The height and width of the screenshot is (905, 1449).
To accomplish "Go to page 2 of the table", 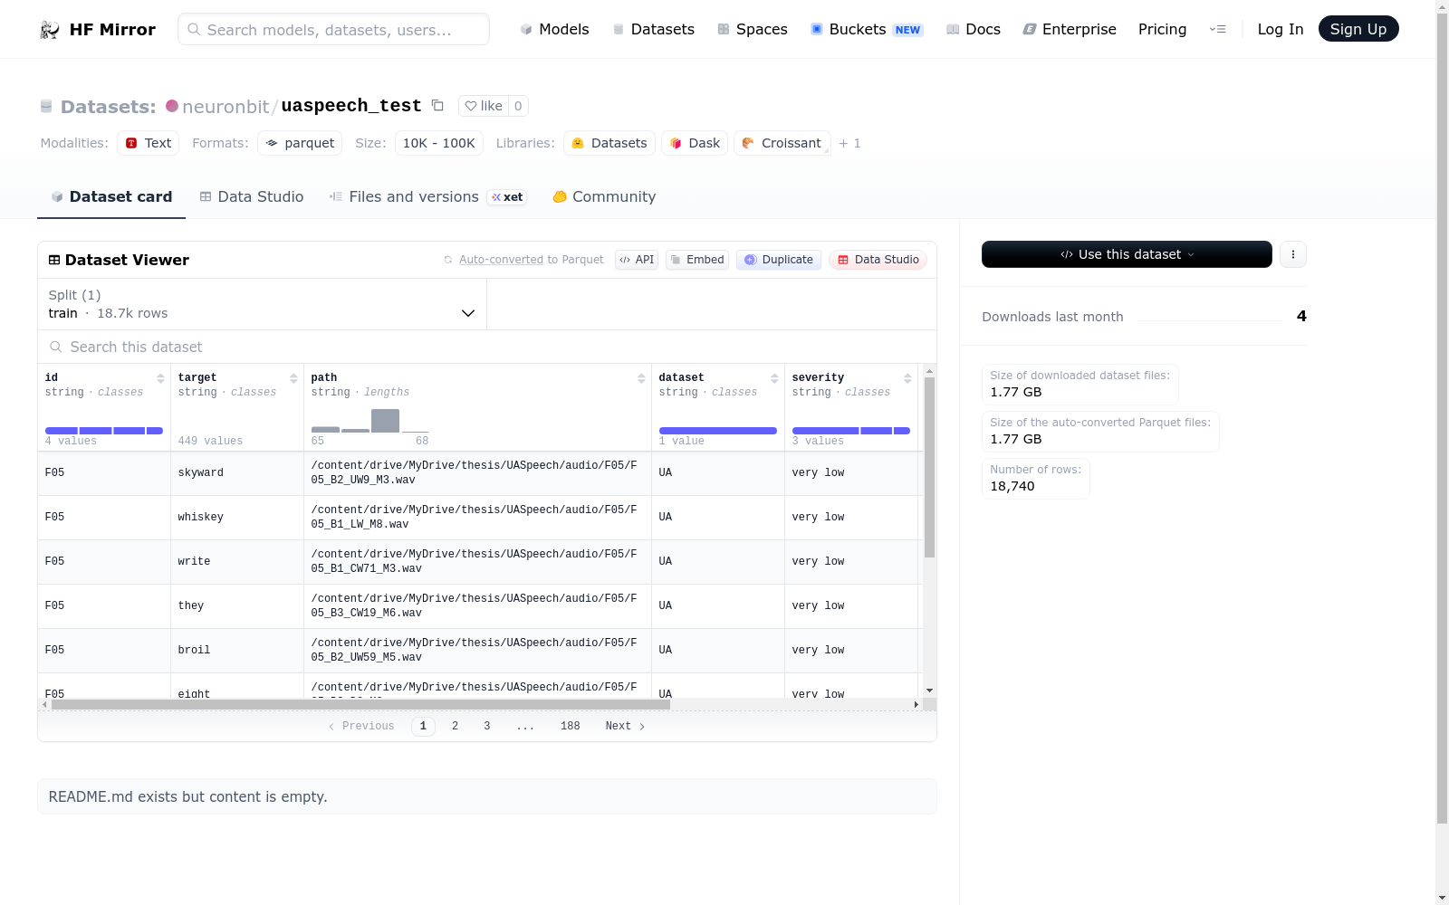I will (455, 726).
